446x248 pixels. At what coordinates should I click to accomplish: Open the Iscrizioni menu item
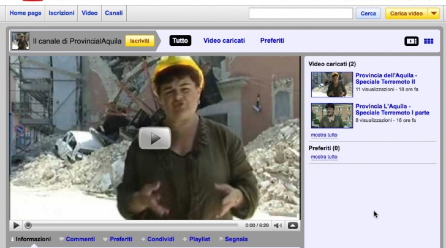[61, 13]
